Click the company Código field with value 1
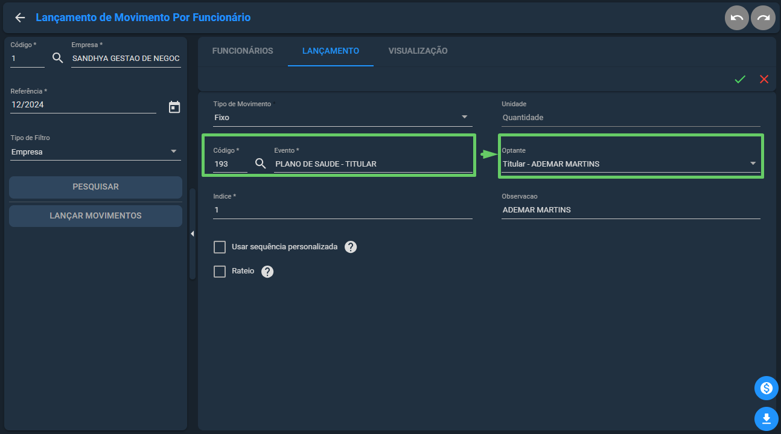781x434 pixels. [27, 59]
